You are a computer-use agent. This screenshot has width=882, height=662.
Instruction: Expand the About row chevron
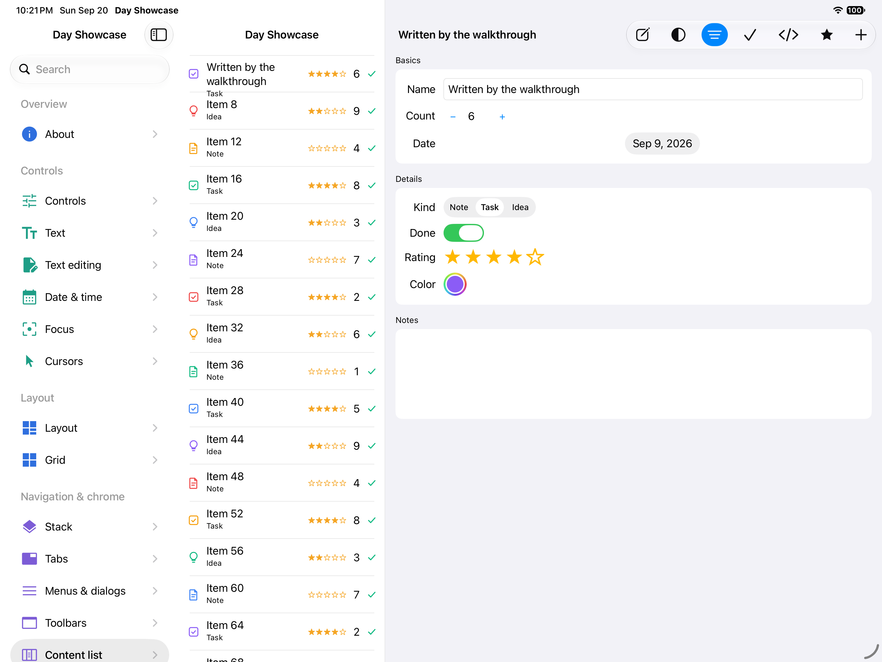[155, 134]
